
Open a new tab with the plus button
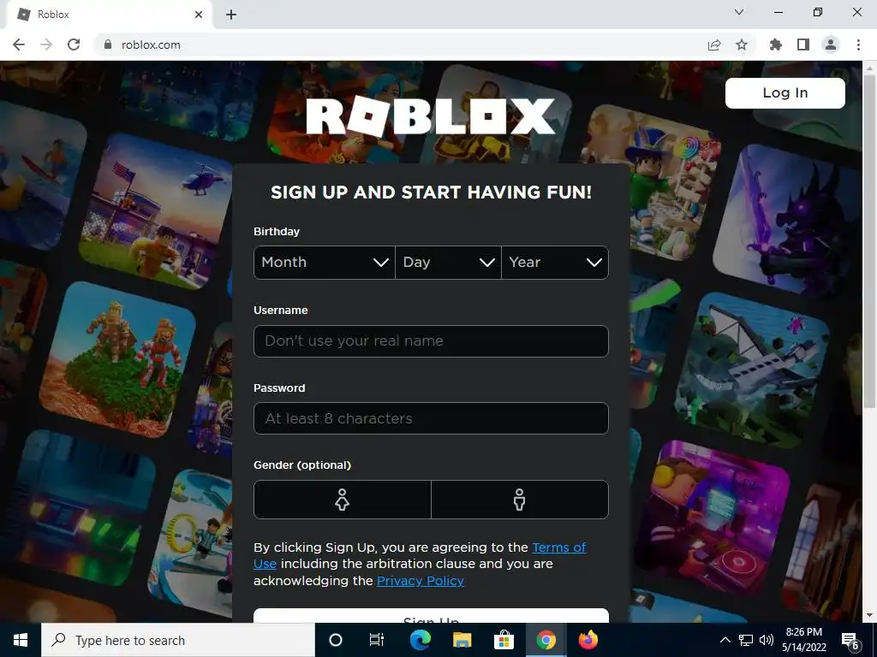(231, 15)
